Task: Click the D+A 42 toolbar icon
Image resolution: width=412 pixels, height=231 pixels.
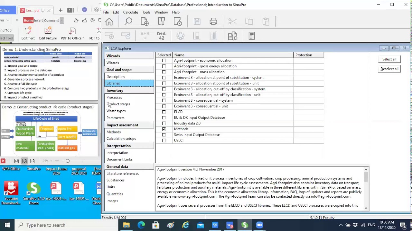Action: tap(161, 36)
